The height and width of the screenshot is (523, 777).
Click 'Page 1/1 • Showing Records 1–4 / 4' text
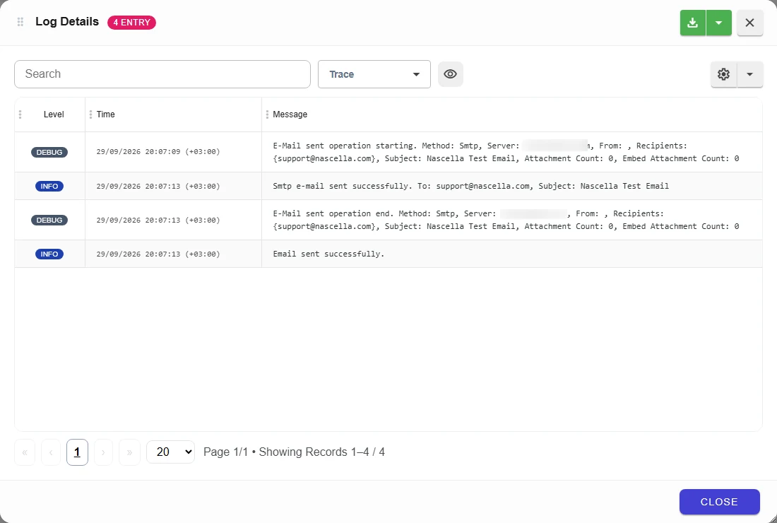coord(294,452)
